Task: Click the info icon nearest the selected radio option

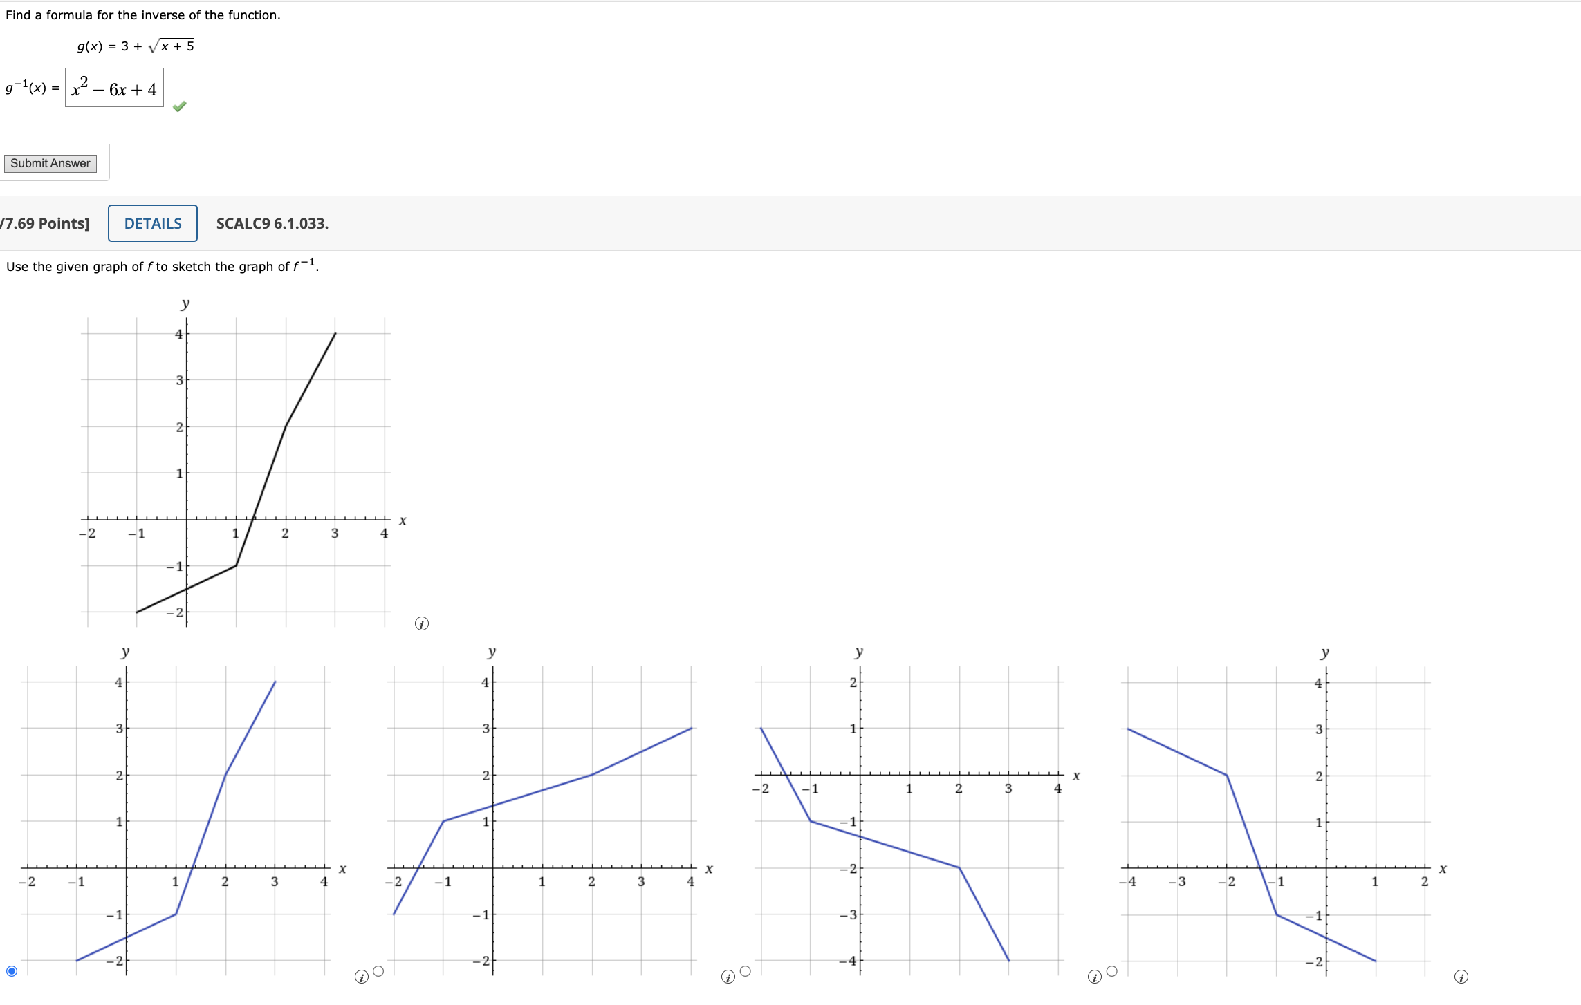Action: pos(362,978)
